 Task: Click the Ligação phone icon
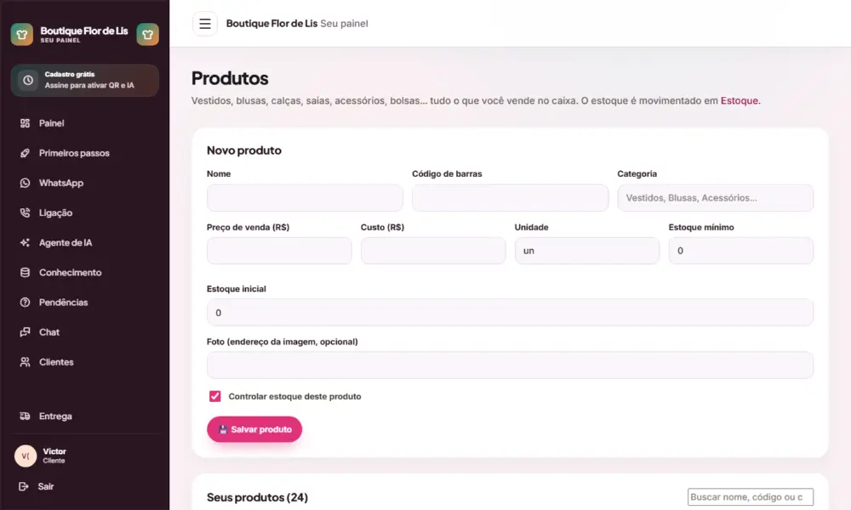pos(25,213)
